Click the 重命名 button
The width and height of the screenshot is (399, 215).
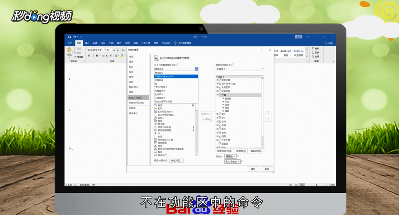[257, 151]
